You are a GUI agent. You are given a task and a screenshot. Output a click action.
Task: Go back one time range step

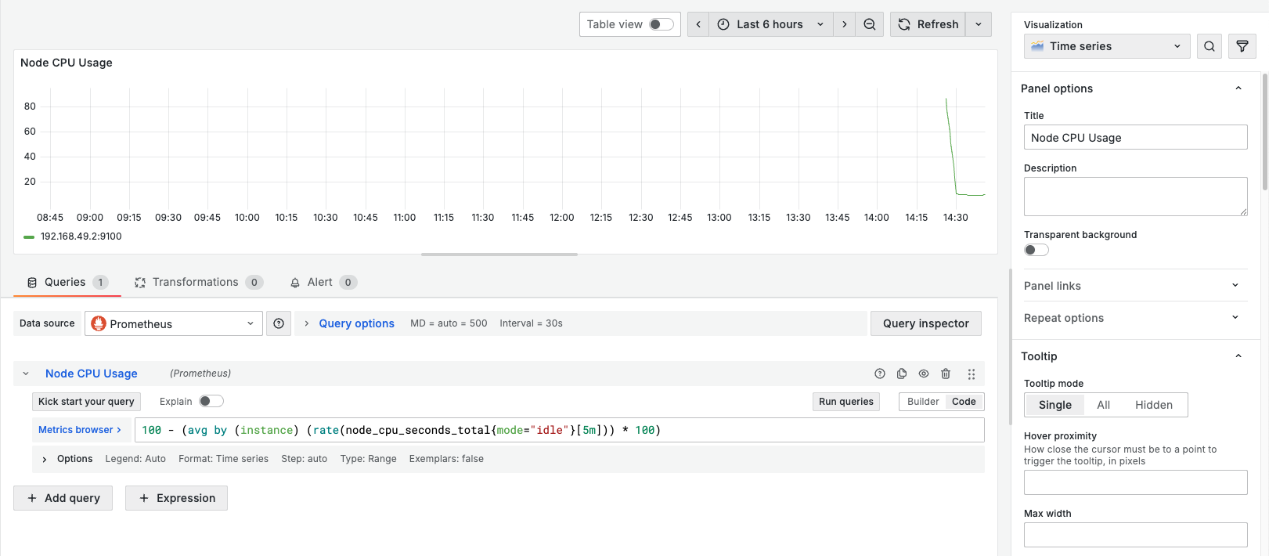(x=698, y=24)
